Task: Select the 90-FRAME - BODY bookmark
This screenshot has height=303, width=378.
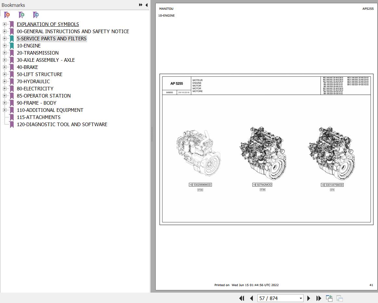Action: pos(36,103)
